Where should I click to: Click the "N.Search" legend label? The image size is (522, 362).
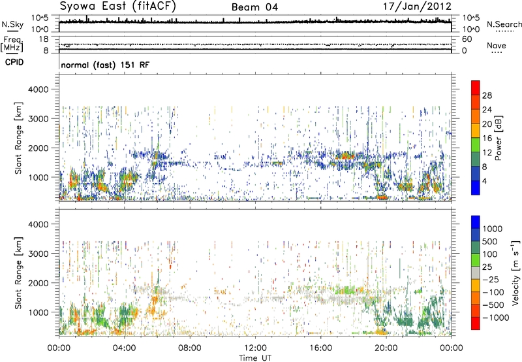coord(504,24)
